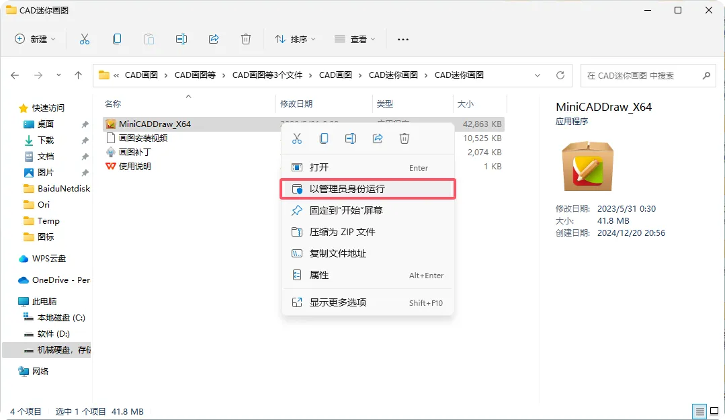
Task: Open 桌面 in the sidebar
Action: coord(45,124)
